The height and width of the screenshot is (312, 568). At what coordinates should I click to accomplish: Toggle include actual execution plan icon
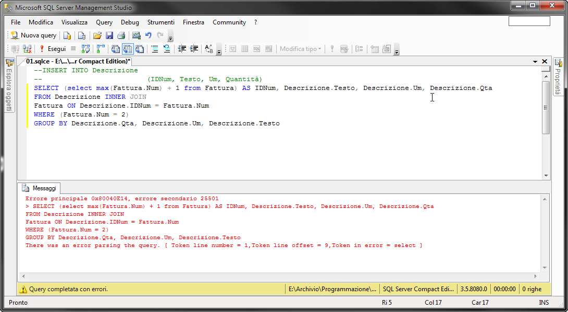tap(101, 49)
